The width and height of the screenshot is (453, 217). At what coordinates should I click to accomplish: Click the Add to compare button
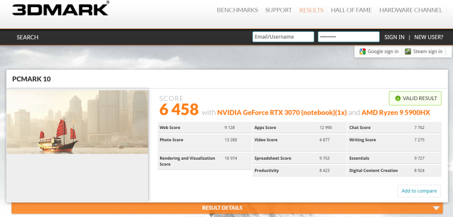419,190
